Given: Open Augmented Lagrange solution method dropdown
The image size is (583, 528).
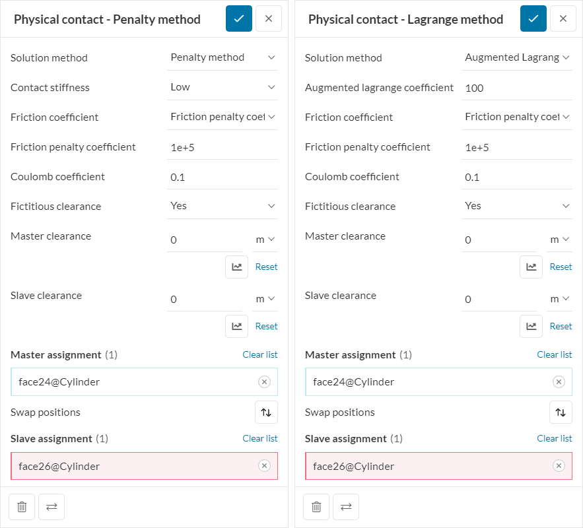Looking at the screenshot, I should (517, 57).
